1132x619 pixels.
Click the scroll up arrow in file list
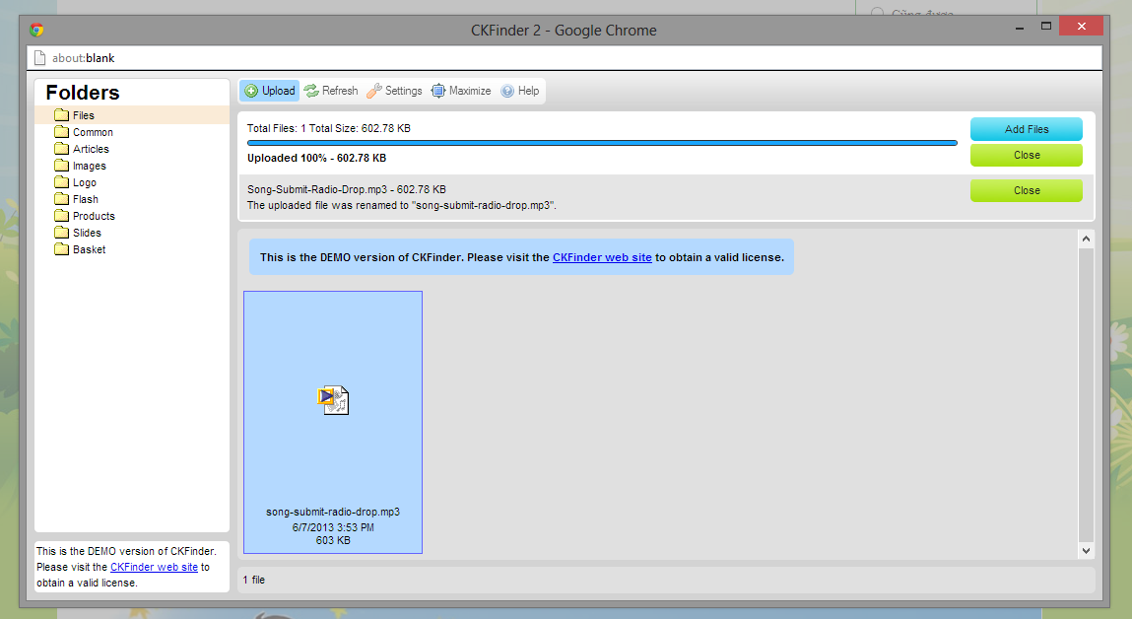click(x=1086, y=239)
